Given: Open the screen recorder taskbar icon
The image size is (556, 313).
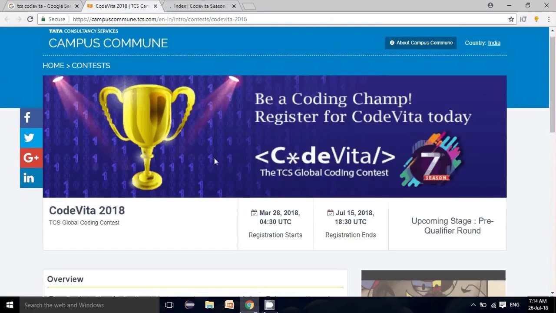Looking at the screenshot, I should pyautogui.click(x=269, y=305).
